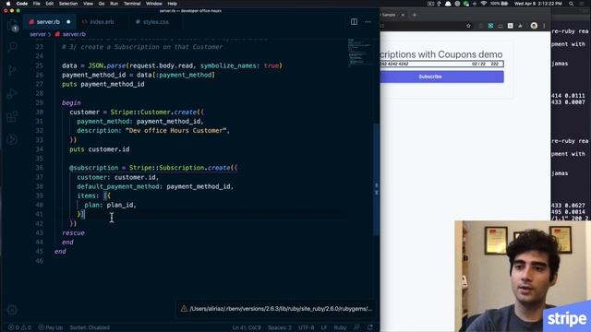Image resolution: width=591 pixels, height=332 pixels.
Task: Switch to the server.rb tab
Action: point(48,22)
